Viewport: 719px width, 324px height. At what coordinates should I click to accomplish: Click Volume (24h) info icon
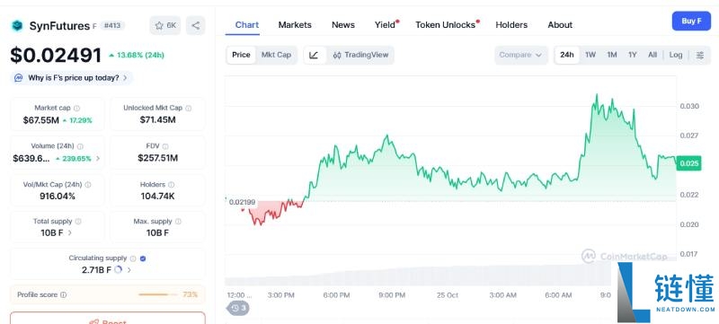click(x=80, y=146)
